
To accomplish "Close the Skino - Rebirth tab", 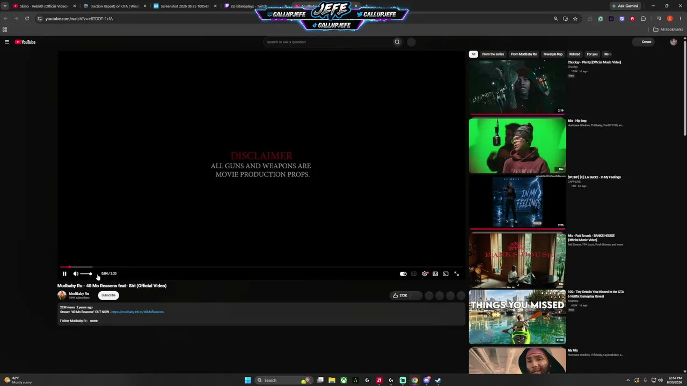I will pyautogui.click(x=75, y=6).
